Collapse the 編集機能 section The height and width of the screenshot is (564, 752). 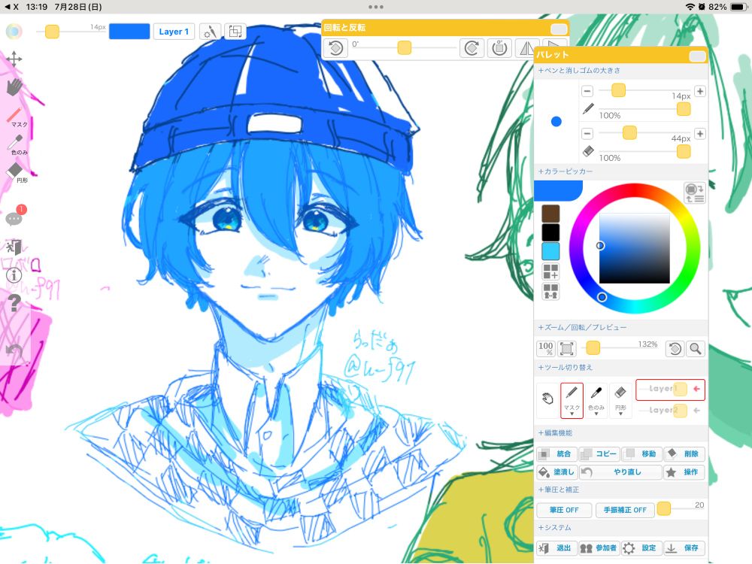coord(556,432)
